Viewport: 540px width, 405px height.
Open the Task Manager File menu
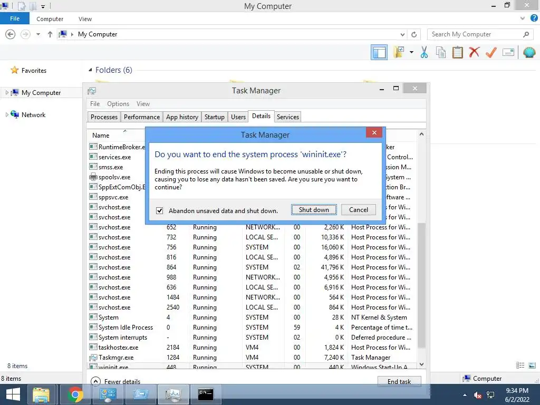[x=95, y=104]
